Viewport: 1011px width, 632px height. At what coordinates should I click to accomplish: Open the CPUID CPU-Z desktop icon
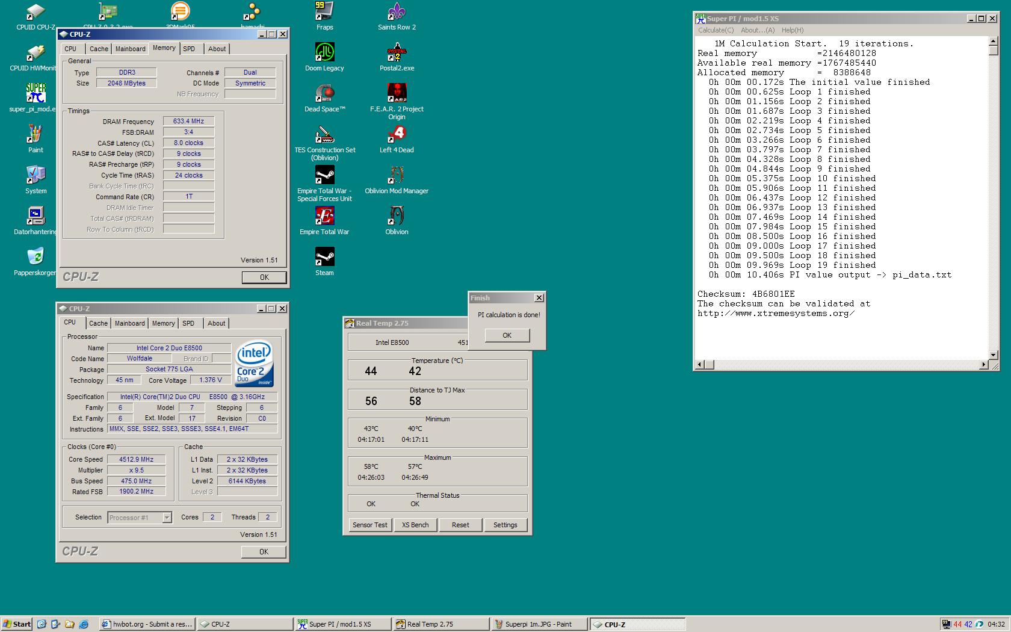pos(36,16)
